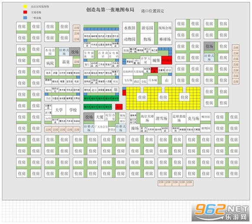Screen dimensions: 252x224
Task: Click the red cell right of 城堡
Action: (167, 60)
